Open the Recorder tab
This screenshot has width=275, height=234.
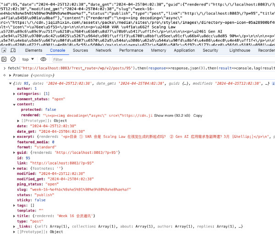click(x=266, y=50)
